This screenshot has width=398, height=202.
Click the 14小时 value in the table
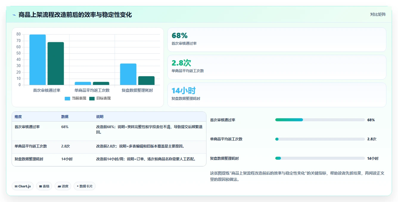(67, 159)
